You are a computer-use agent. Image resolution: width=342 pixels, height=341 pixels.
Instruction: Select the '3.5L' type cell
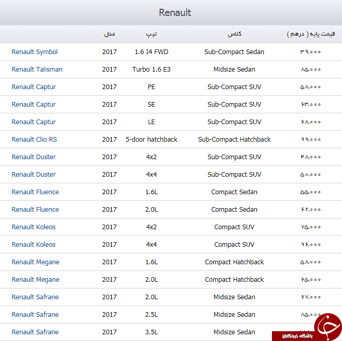(x=151, y=332)
